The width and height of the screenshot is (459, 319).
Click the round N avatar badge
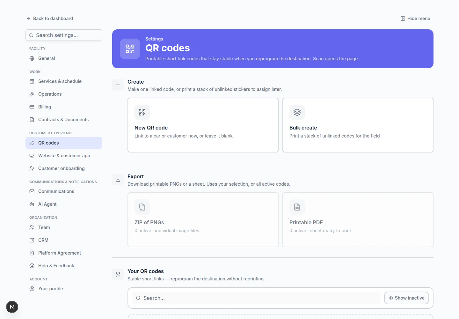click(x=12, y=307)
